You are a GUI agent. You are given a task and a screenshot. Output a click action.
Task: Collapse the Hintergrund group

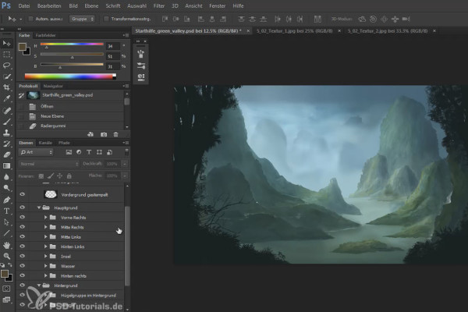tap(39, 285)
